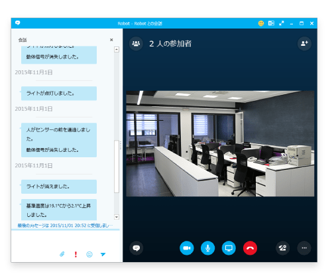Screen dimensions: 336x276
Task: Click the message input field
Action: (66, 240)
